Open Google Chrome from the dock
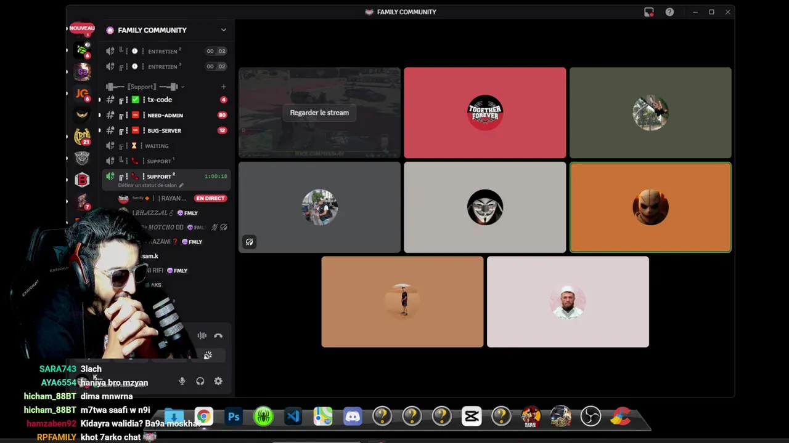 (203, 417)
